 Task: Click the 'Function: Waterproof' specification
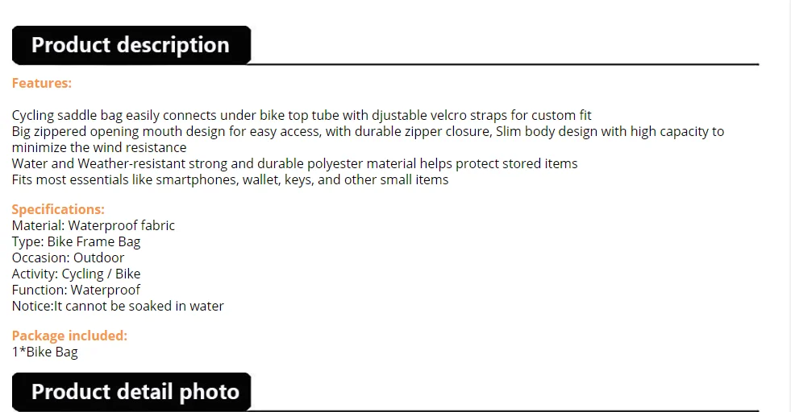pyautogui.click(x=76, y=290)
